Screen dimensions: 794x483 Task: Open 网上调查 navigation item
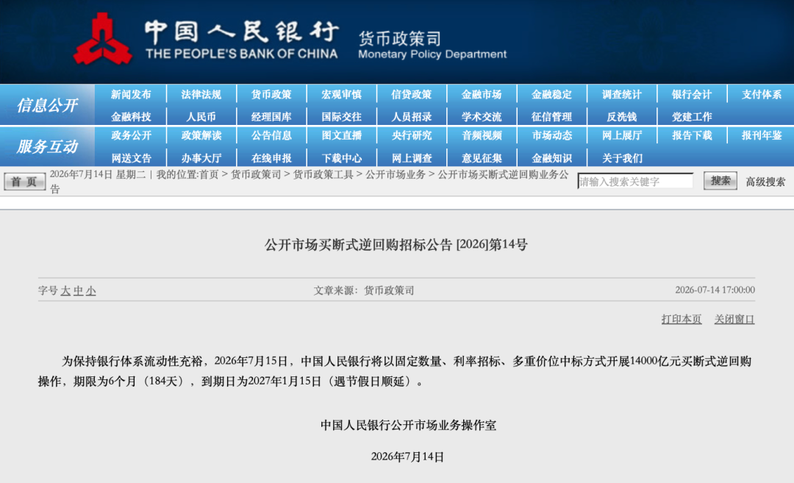pyautogui.click(x=411, y=159)
